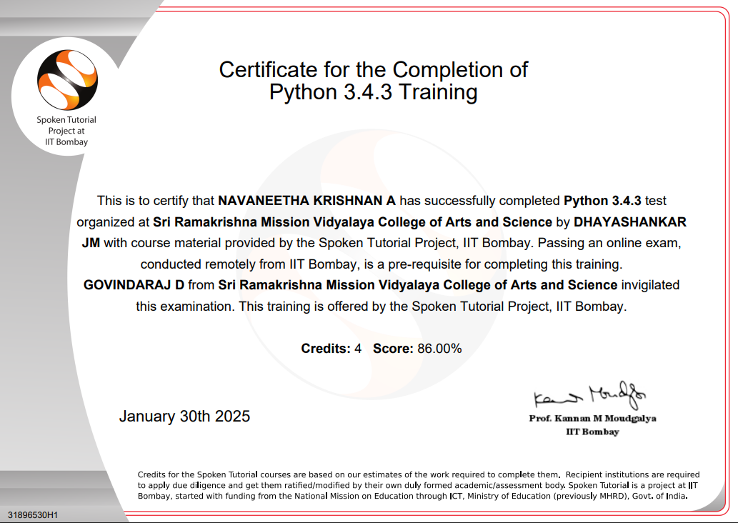Click the 'Certificate for the Completion of' heading
The image size is (738, 523).
tap(373, 70)
